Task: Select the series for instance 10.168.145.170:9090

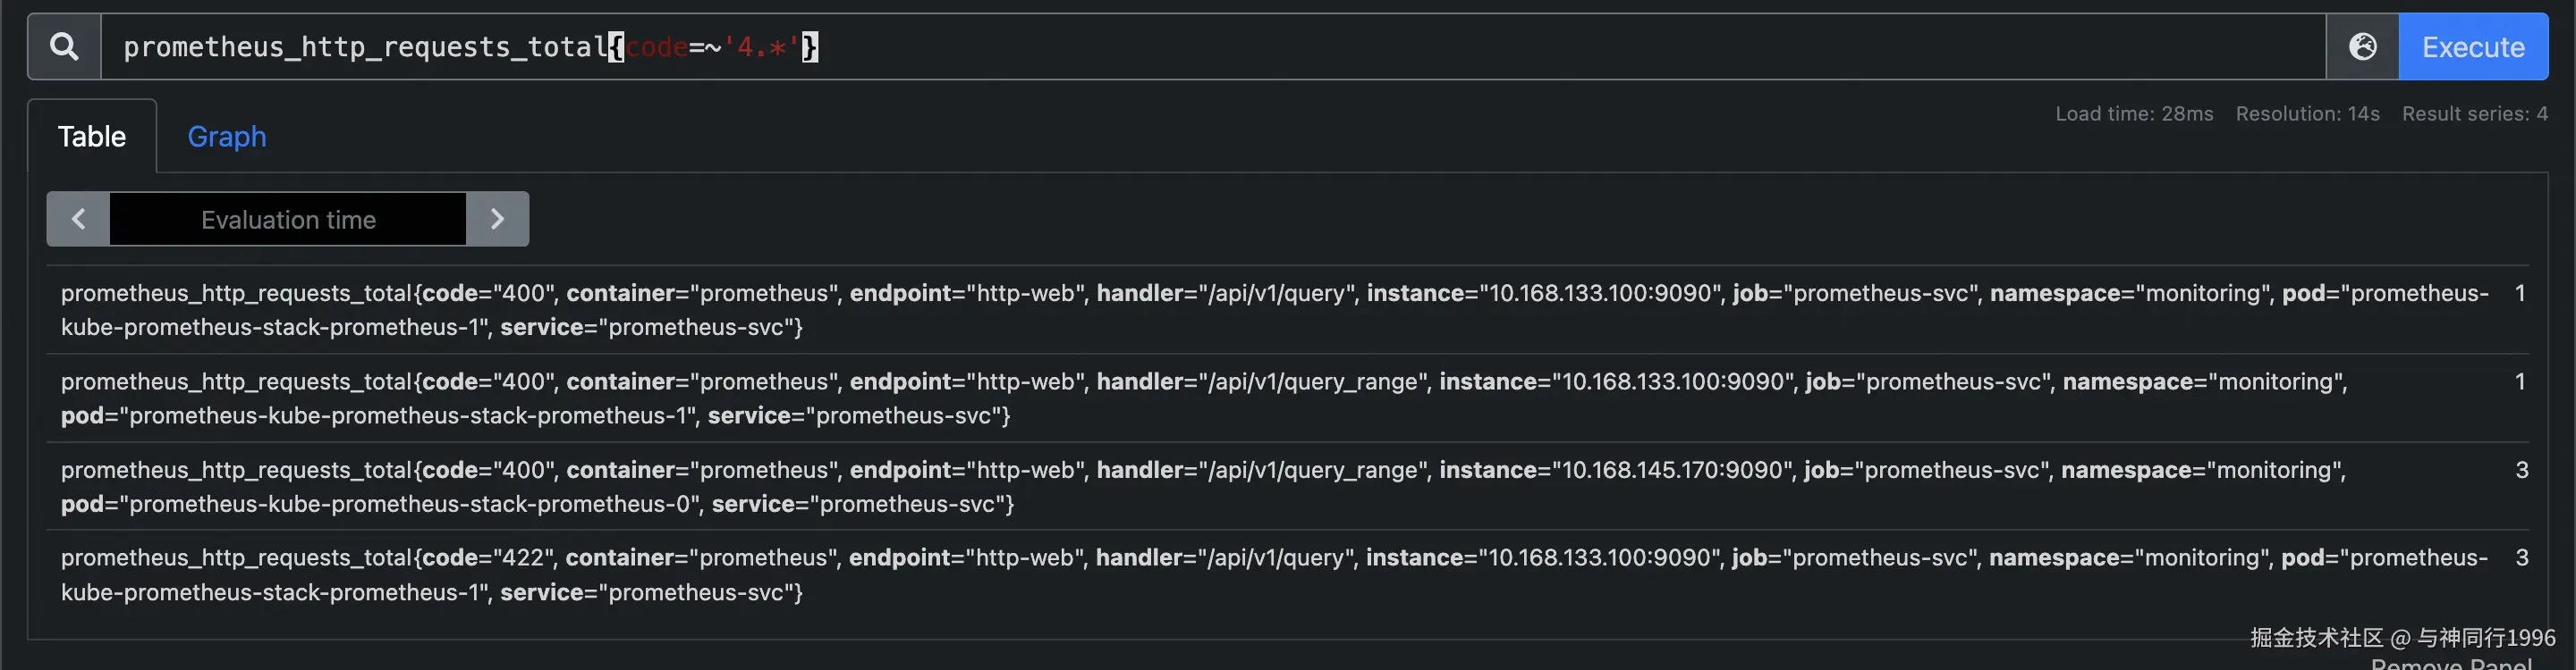Action: tap(1200, 486)
